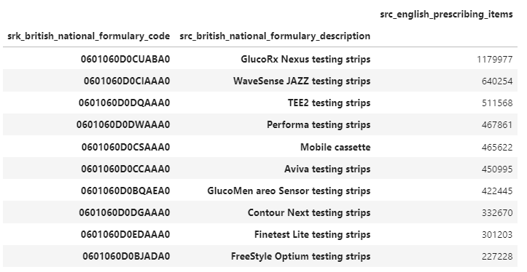Click the Mobile cassette cell
This screenshot has width=527, height=272.
click(335, 147)
